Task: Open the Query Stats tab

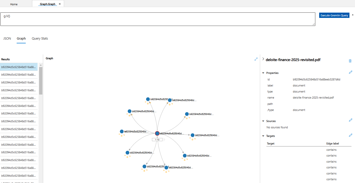Action: [40, 38]
